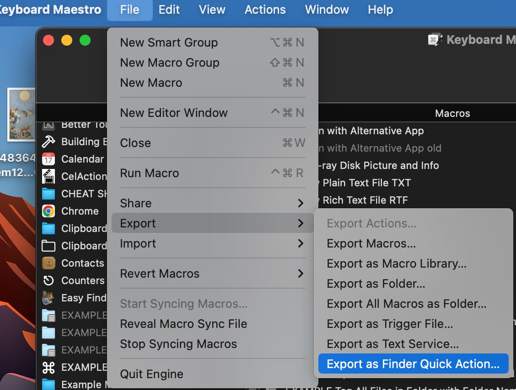This screenshot has height=390, width=516.
Task: Select New Macro menu item
Action: [x=212, y=83]
